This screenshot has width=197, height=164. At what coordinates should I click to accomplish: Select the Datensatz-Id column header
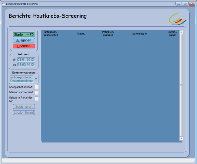tap(139, 34)
